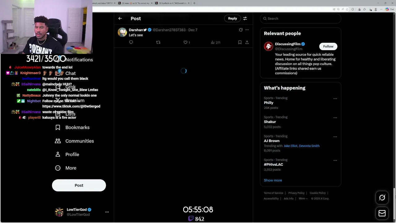The width and height of the screenshot is (396, 223).
Task: Open the Shakur trending topic
Action: (x=270, y=122)
